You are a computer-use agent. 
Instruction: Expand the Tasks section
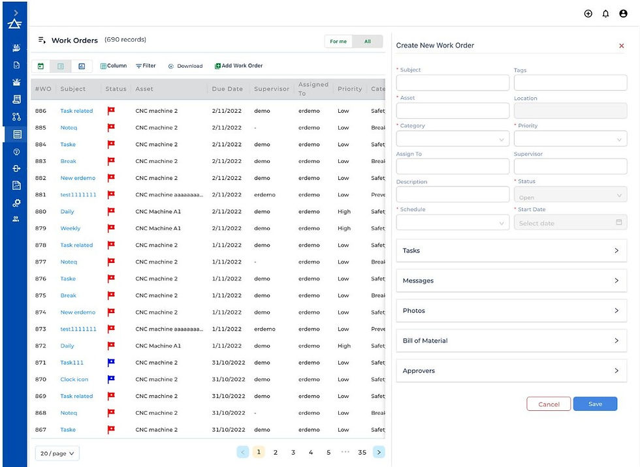tap(511, 250)
